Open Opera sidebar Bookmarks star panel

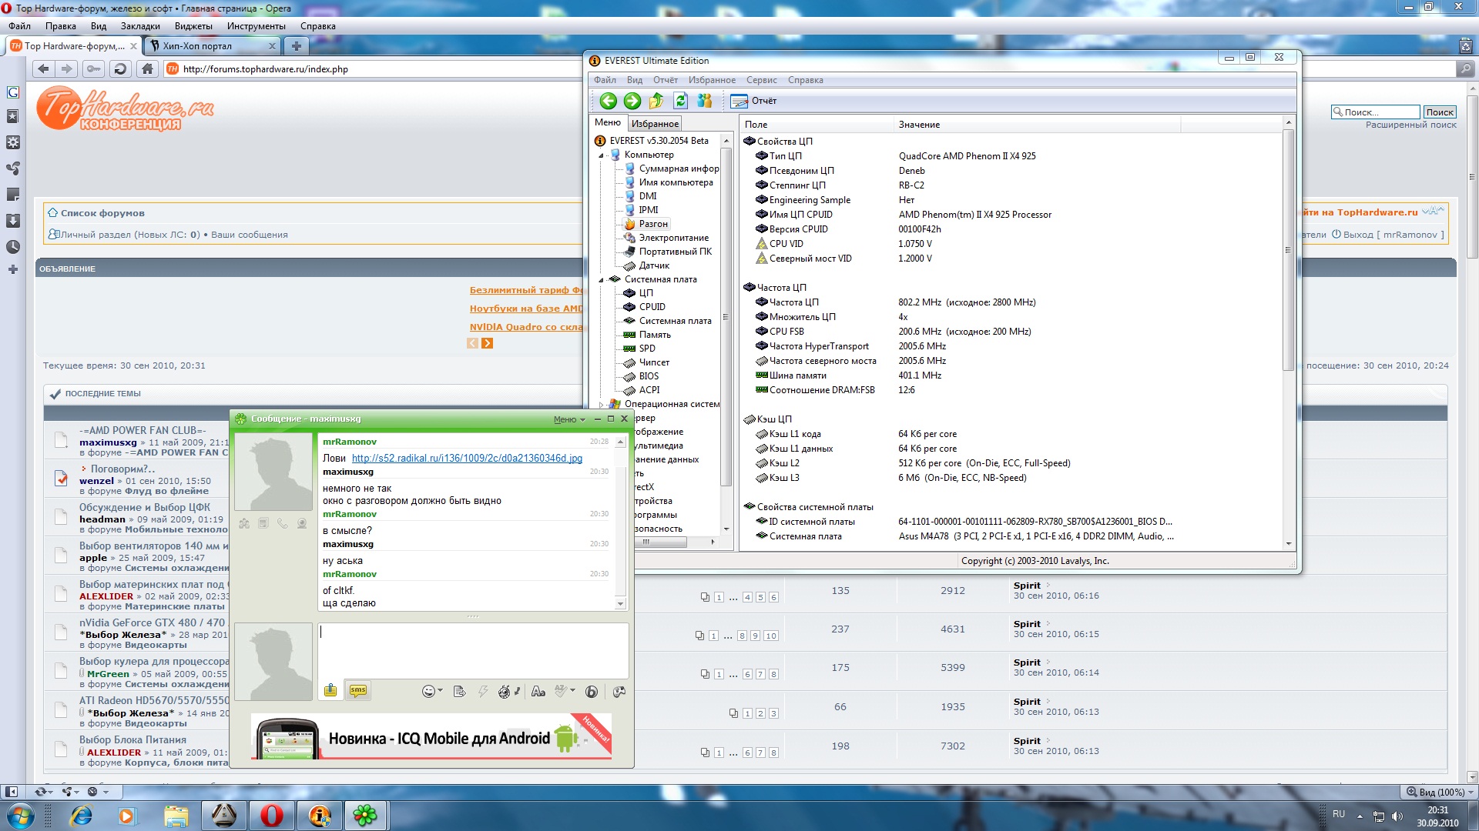[x=12, y=116]
